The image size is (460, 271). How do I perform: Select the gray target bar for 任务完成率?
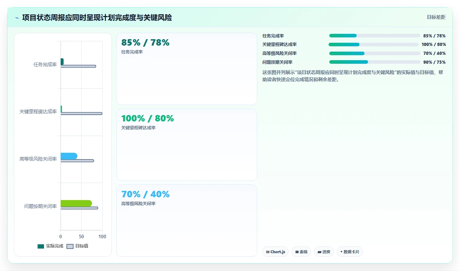click(x=78, y=66)
